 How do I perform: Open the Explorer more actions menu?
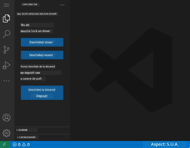(x=62, y=5)
